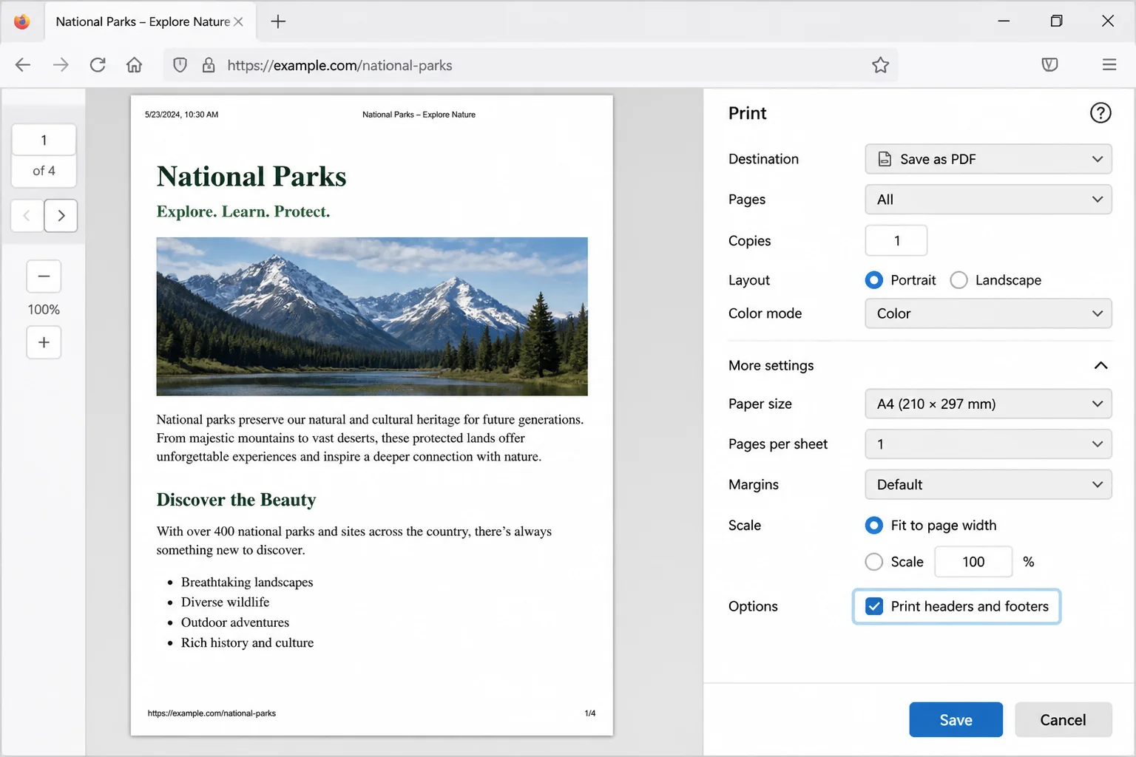Viewport: 1136px width, 757px height.
Task: Click the mountain photo in the preview
Action: (372, 316)
